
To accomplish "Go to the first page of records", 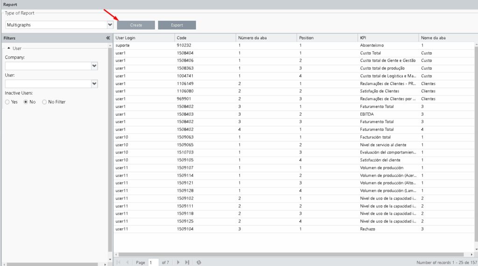I will [118, 263].
